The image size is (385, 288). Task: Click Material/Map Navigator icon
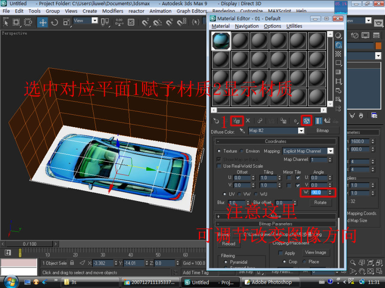coord(338,108)
